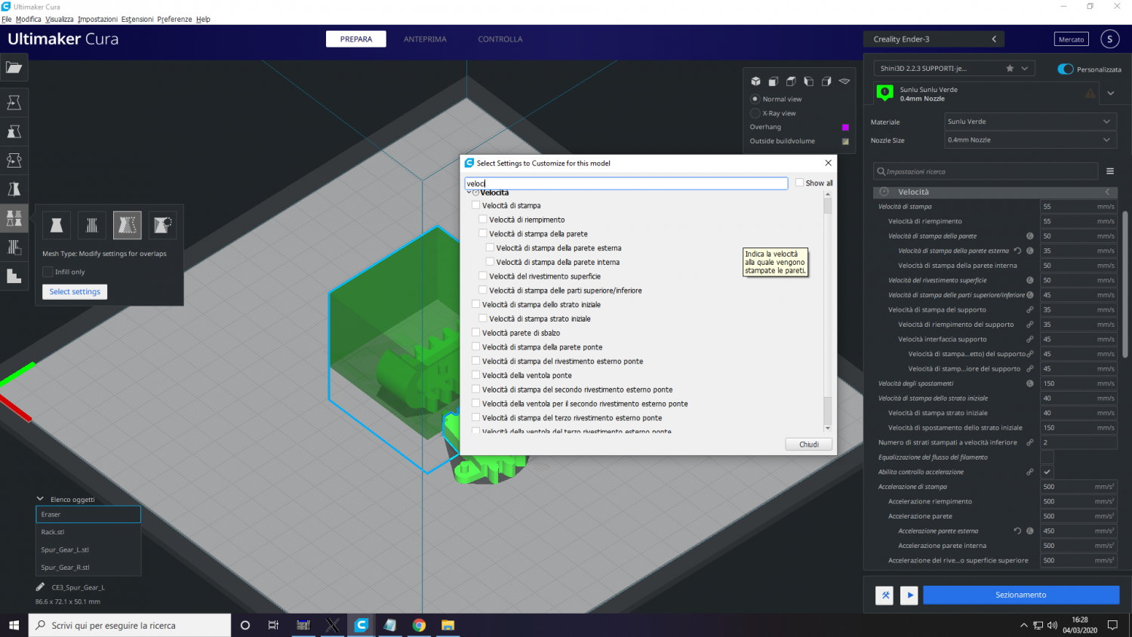Image resolution: width=1132 pixels, height=637 pixels.
Task: Click the pencil icon next to CE3_Spur_Gear_L
Action: (x=40, y=587)
